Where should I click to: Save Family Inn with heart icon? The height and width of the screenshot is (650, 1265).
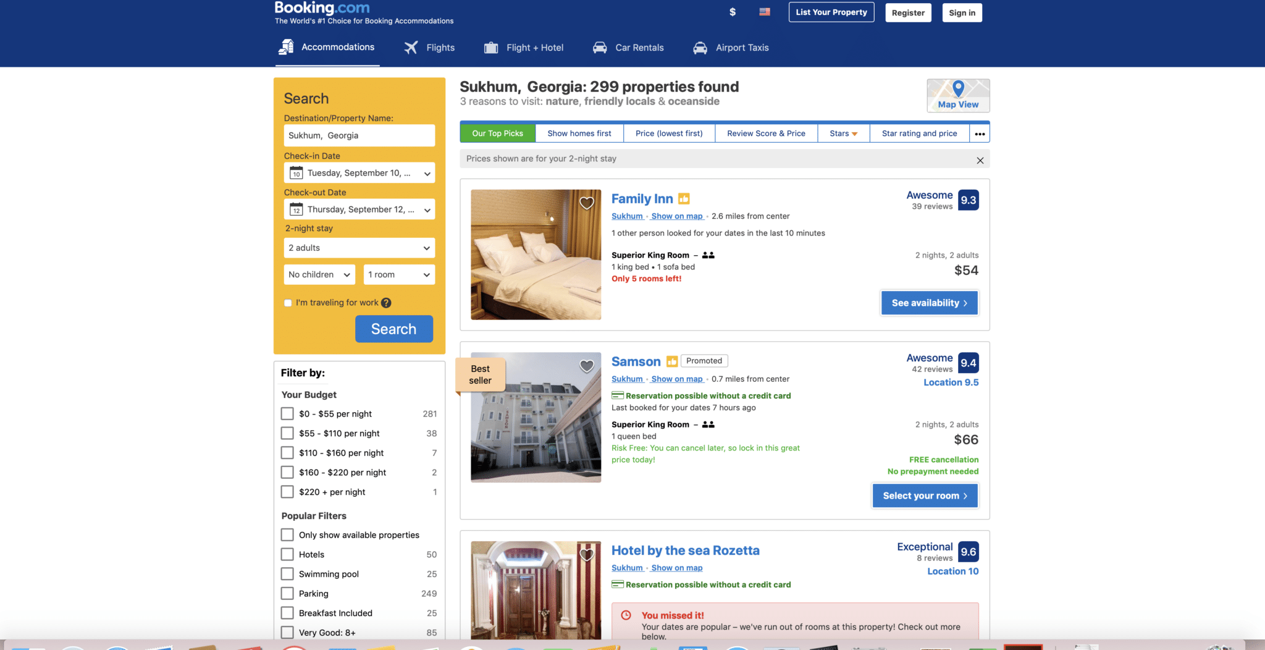(x=587, y=203)
